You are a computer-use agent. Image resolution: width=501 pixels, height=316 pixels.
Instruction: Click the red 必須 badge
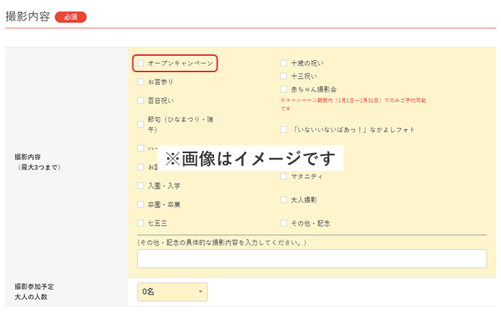click(x=71, y=17)
